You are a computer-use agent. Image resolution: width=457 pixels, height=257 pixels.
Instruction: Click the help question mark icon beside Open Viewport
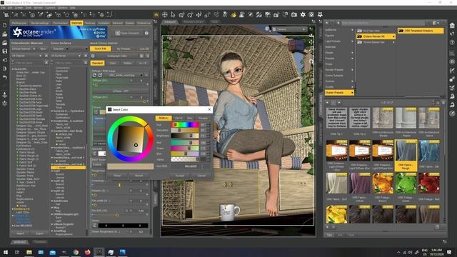tap(146, 34)
